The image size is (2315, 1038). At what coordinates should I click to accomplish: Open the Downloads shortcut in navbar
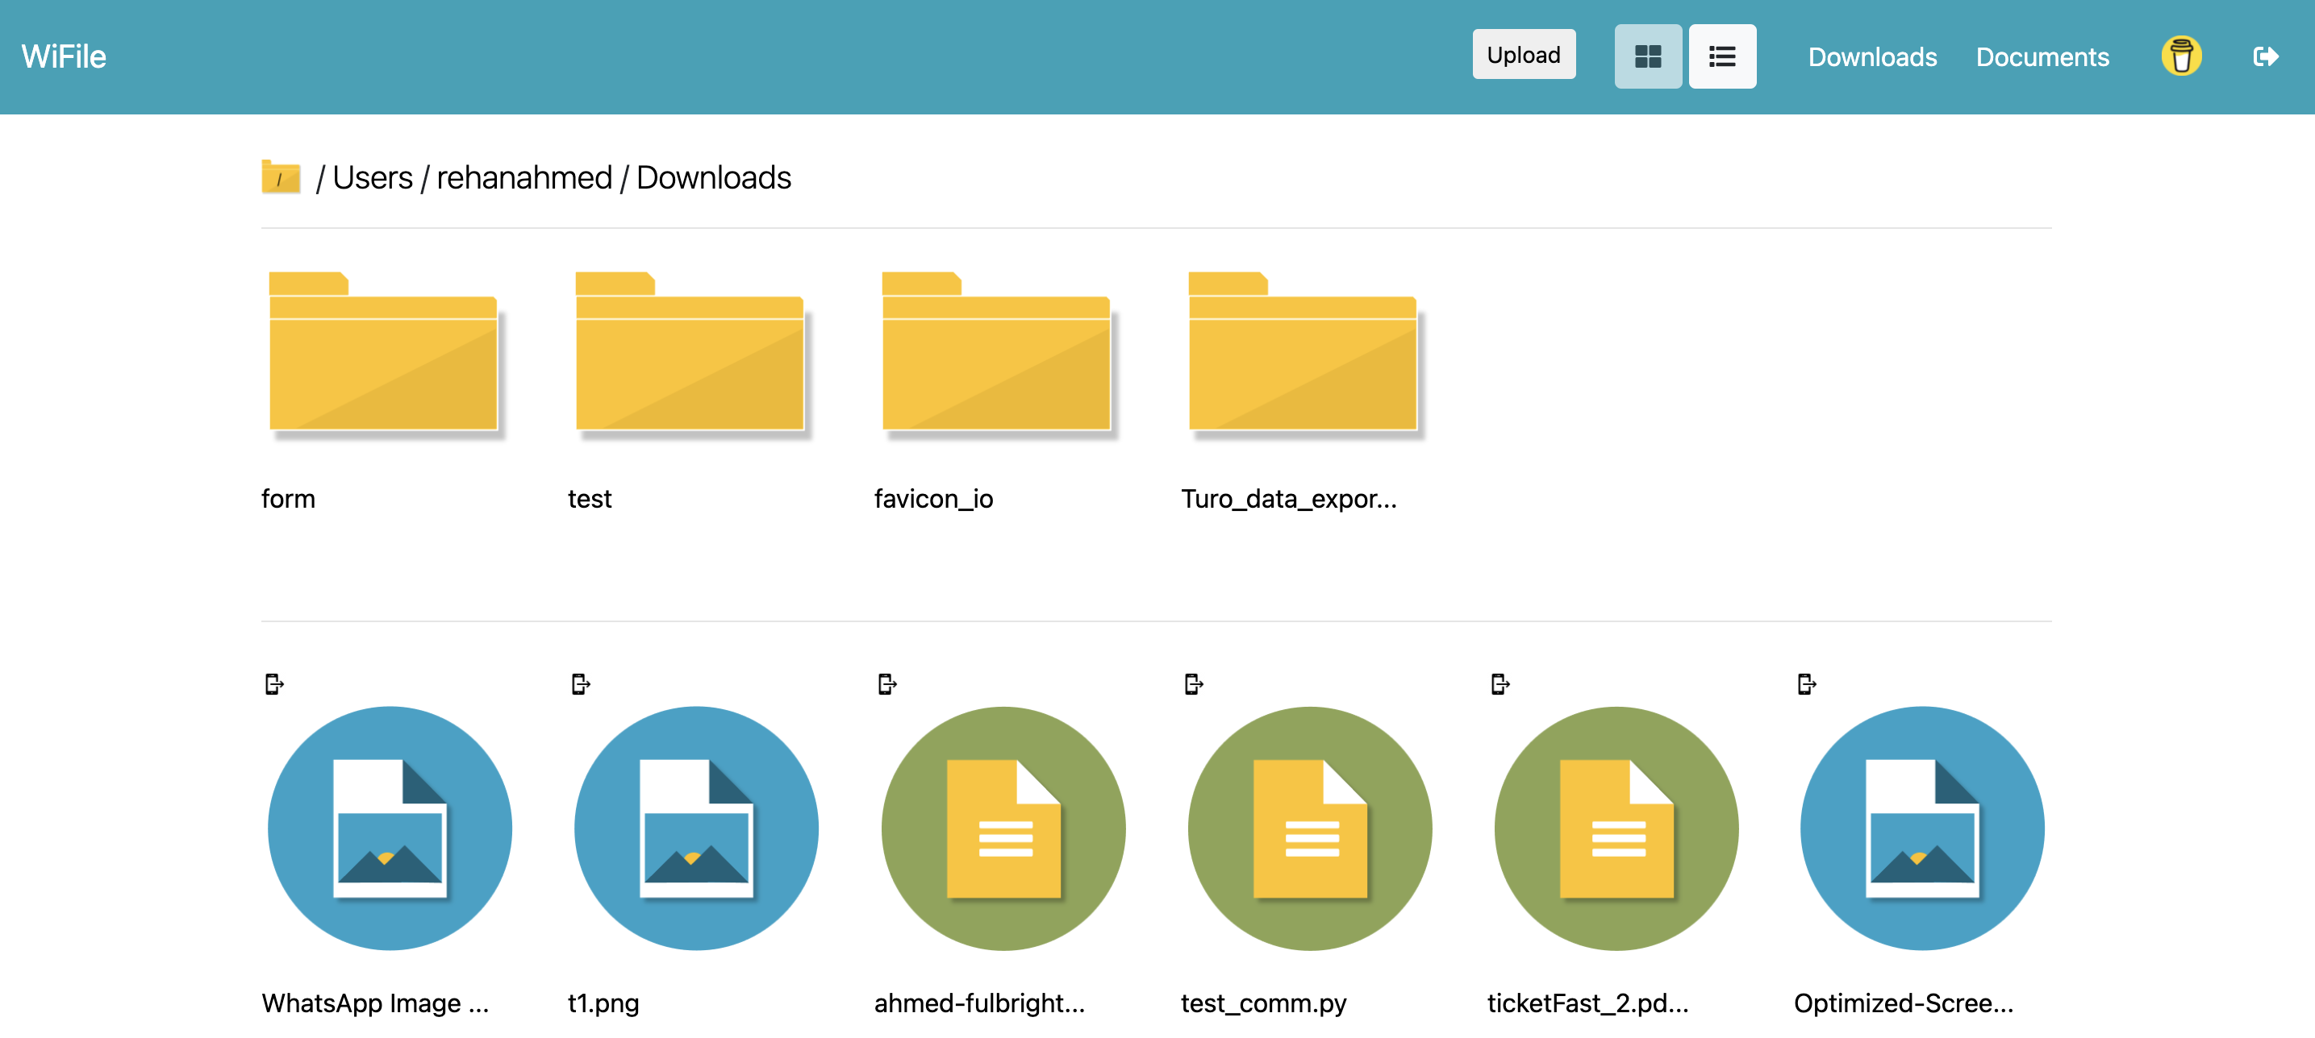[1871, 57]
